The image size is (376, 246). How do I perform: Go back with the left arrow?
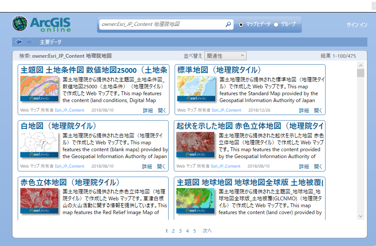point(19,42)
